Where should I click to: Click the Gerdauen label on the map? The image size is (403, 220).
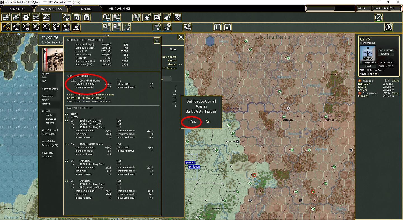[x=194, y=167]
